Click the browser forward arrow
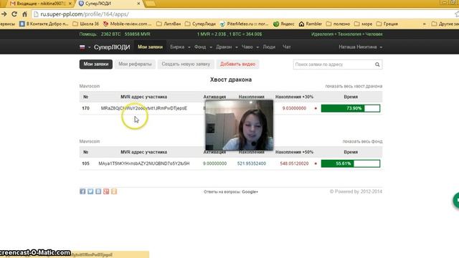This screenshot has width=459, height=258. coord(4,14)
